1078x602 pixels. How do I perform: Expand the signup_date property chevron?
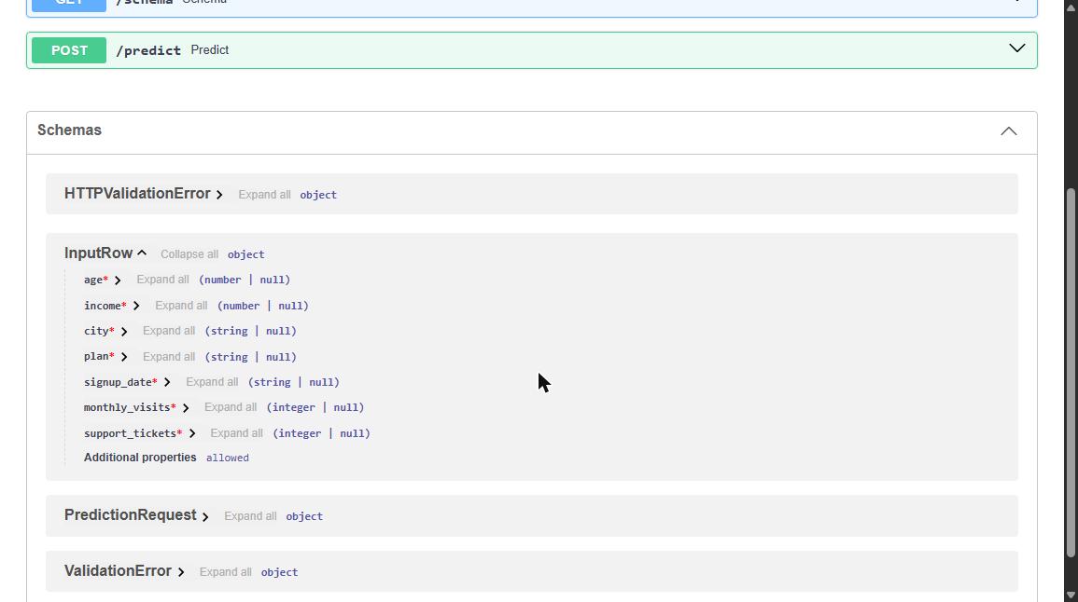click(167, 382)
